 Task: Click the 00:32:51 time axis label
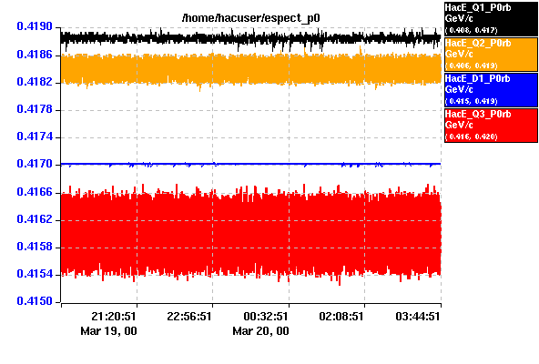coord(266,316)
